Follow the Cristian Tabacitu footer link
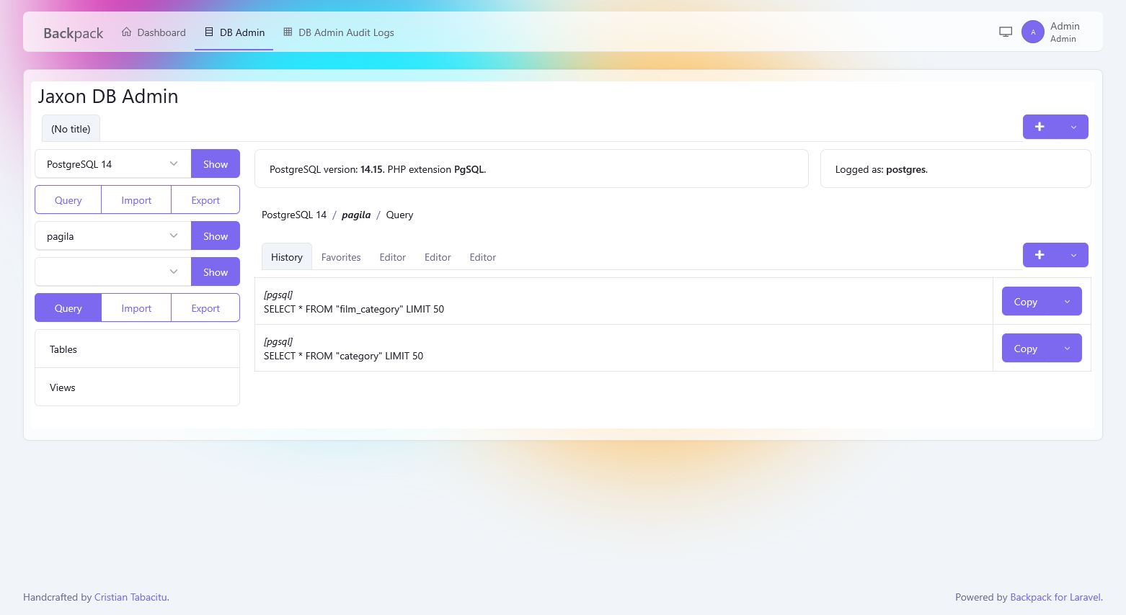The image size is (1126, 615). coord(130,597)
